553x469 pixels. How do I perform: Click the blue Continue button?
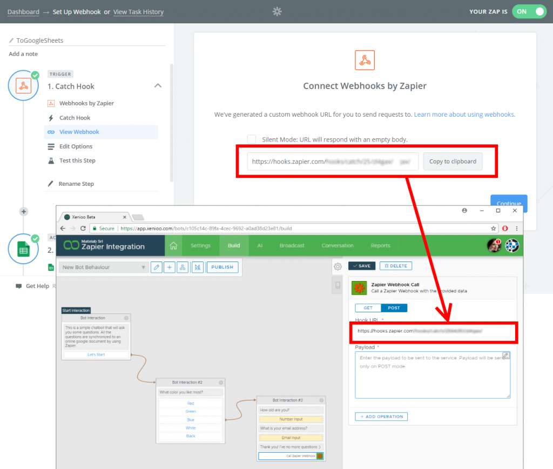click(509, 203)
